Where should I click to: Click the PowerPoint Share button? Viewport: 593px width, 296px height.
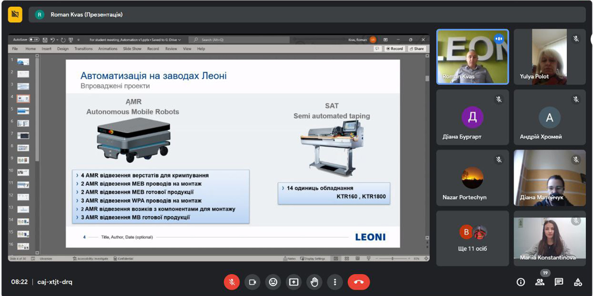(416, 49)
